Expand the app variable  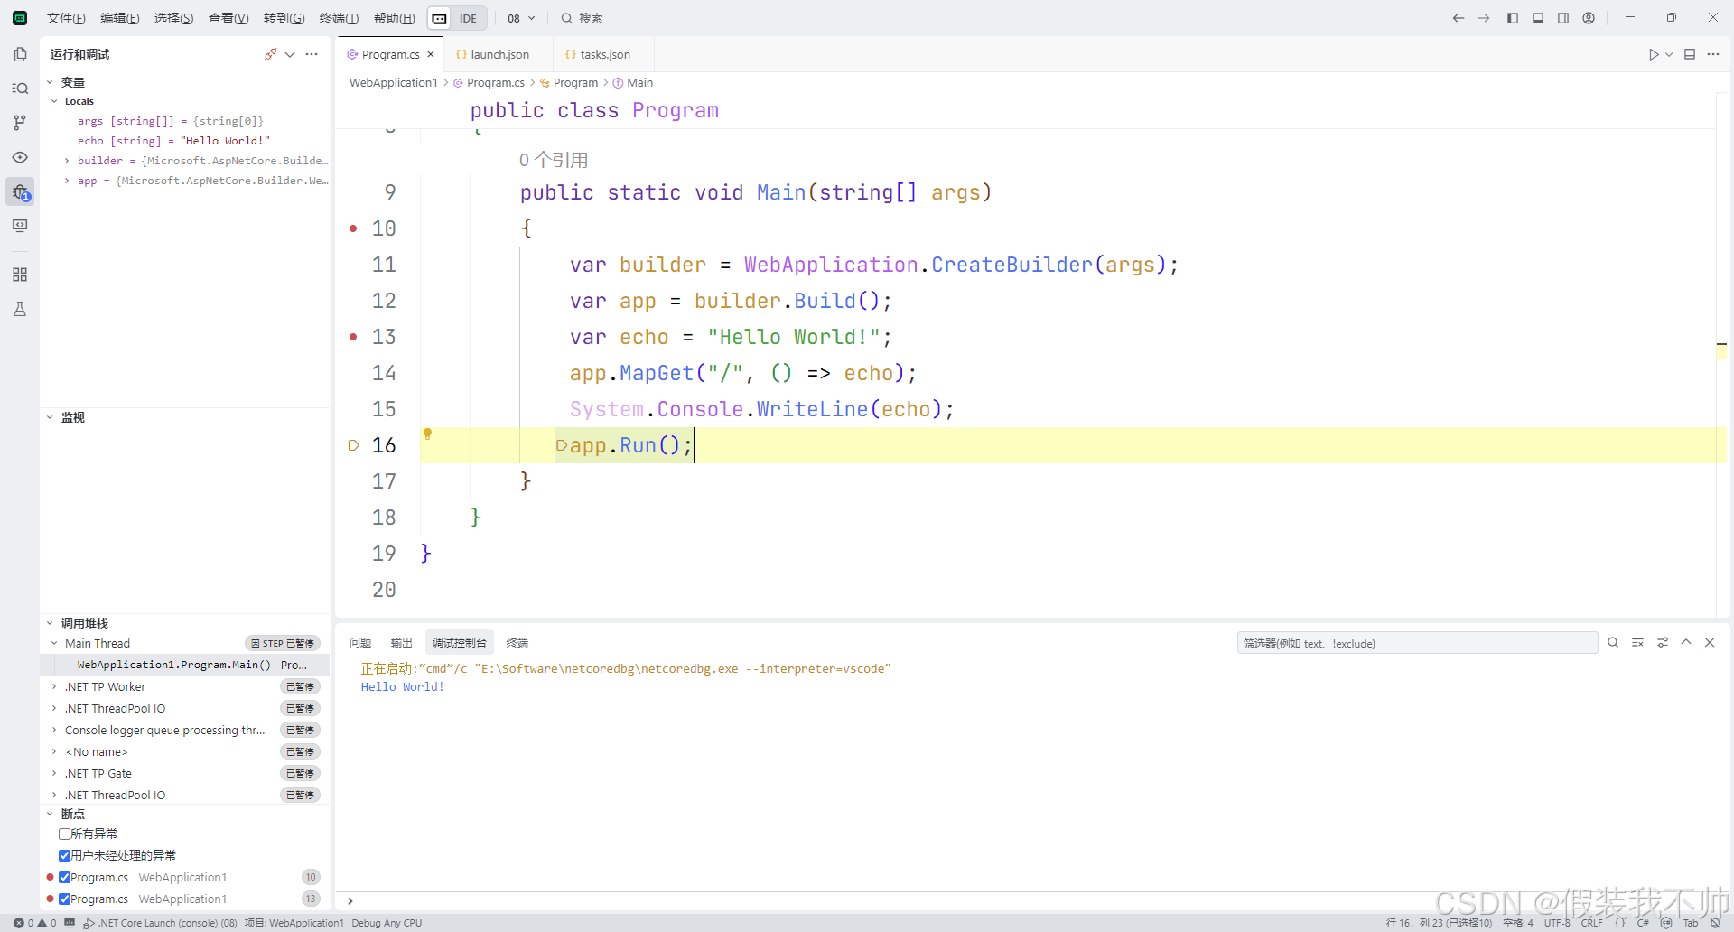pos(67,181)
